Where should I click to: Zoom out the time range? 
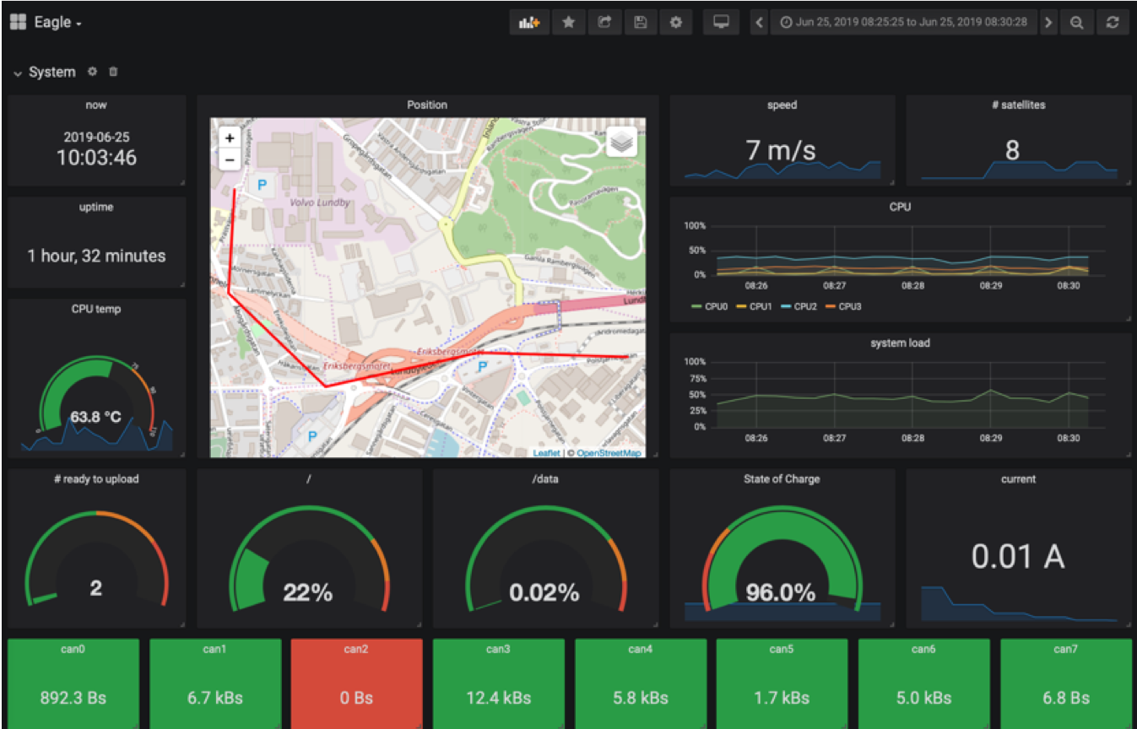tap(1077, 23)
